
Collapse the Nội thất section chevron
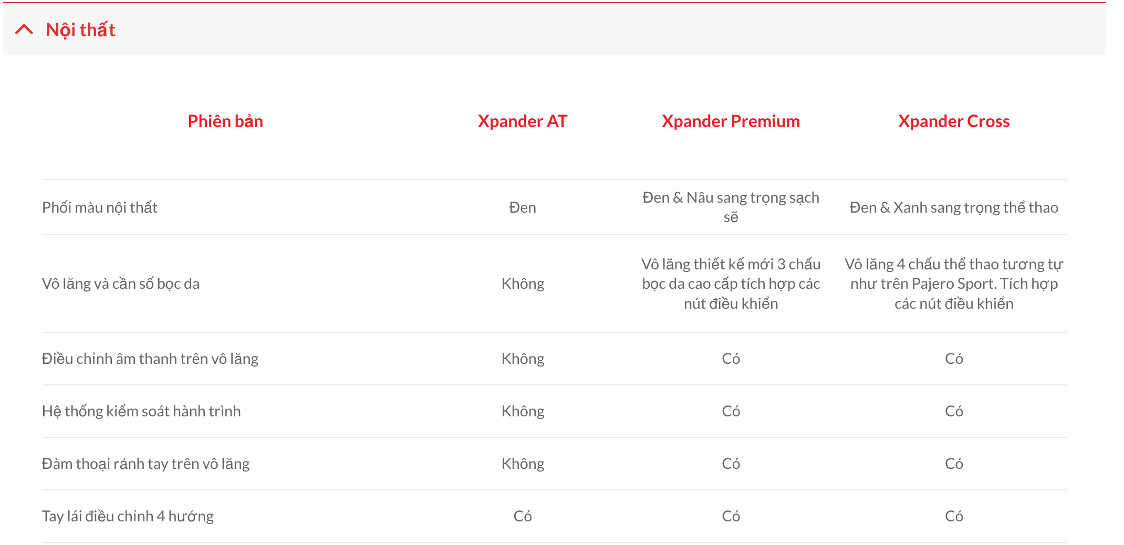coord(24,29)
